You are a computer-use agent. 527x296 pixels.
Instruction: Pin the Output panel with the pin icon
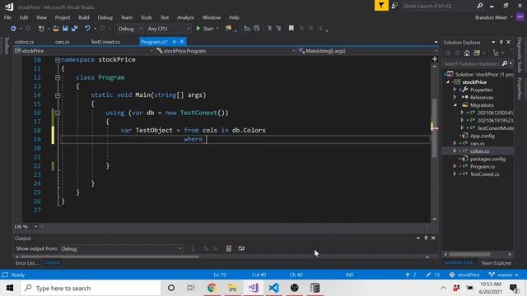pos(426,238)
